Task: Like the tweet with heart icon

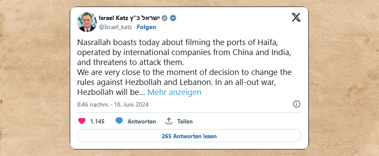Action: pyautogui.click(x=82, y=121)
